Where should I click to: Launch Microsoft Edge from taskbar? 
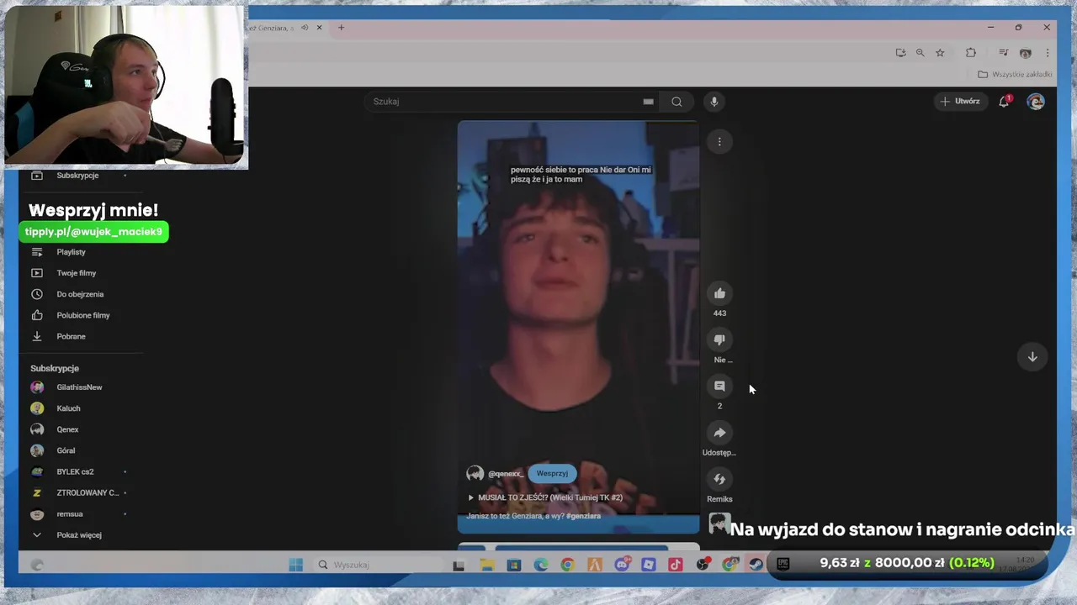[541, 565]
